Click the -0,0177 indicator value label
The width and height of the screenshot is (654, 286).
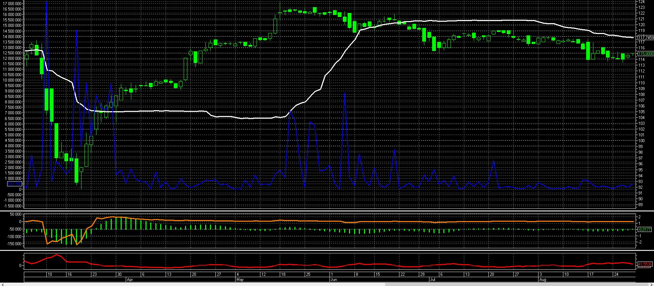[644, 230]
